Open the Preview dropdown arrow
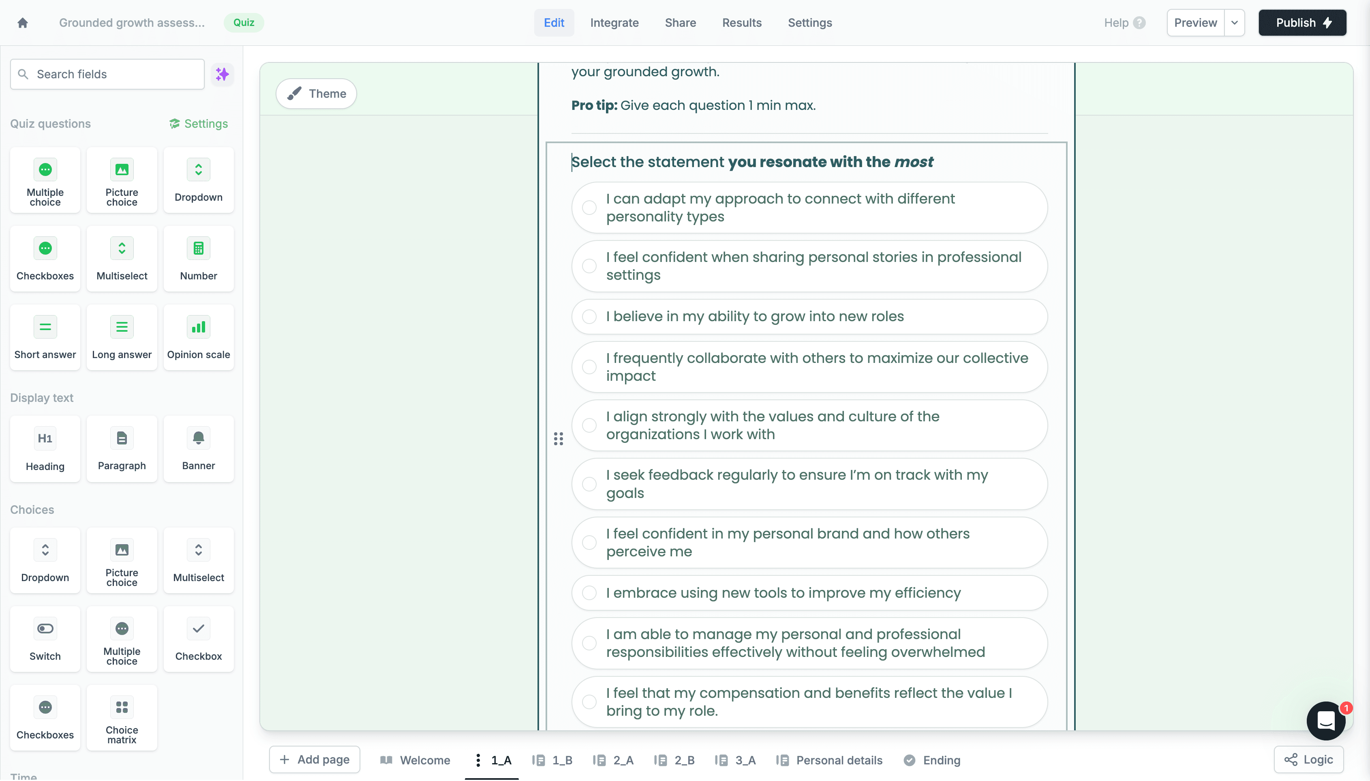Image resolution: width=1370 pixels, height=781 pixels. click(1234, 23)
